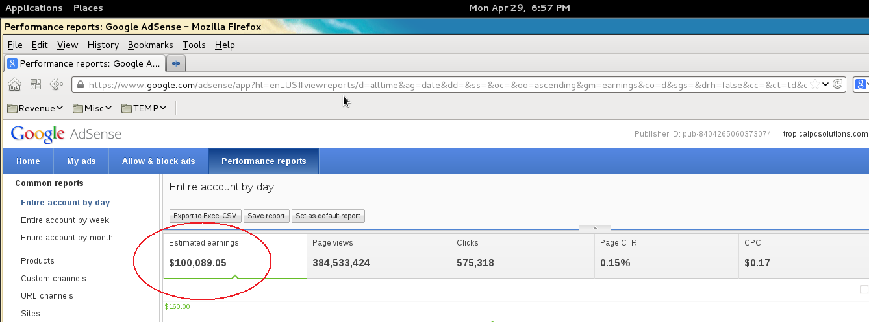
Task: Switch to Allow & block ads tab
Action: (158, 161)
